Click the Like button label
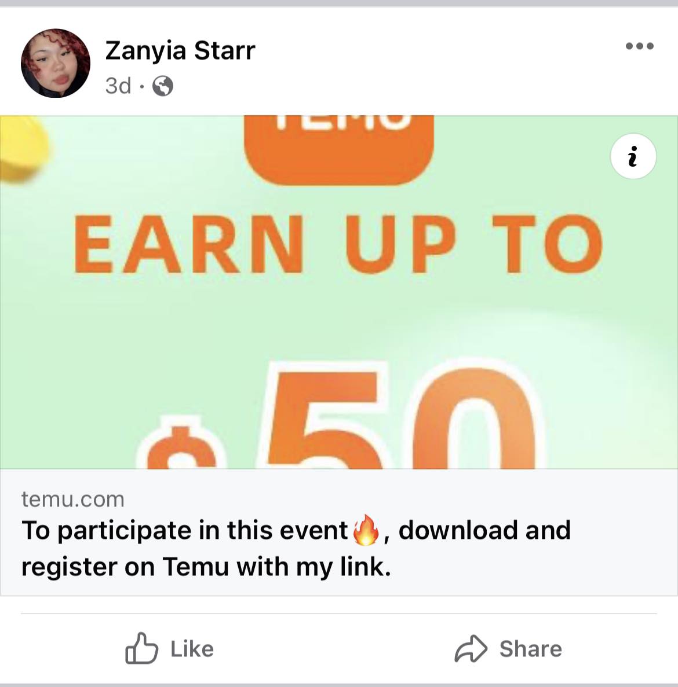 192,648
